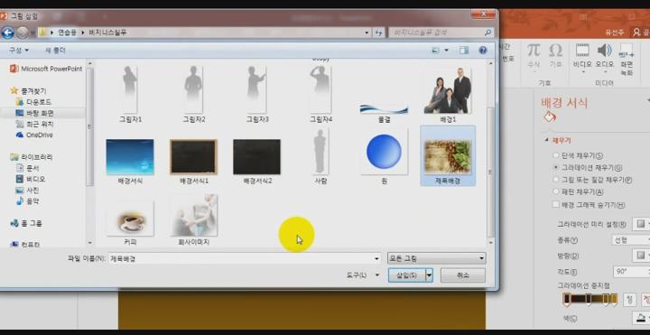Select 단색 채우기 radio option
650x335 pixels.
click(556, 155)
